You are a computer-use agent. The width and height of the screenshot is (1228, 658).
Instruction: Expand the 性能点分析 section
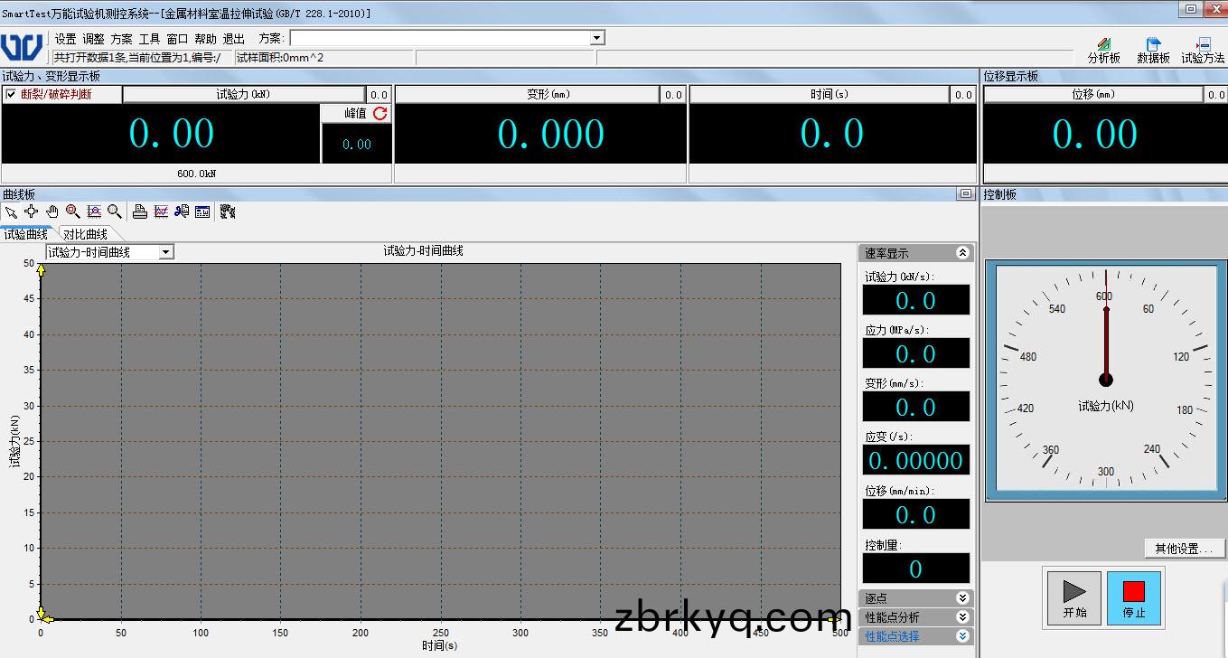[963, 617]
